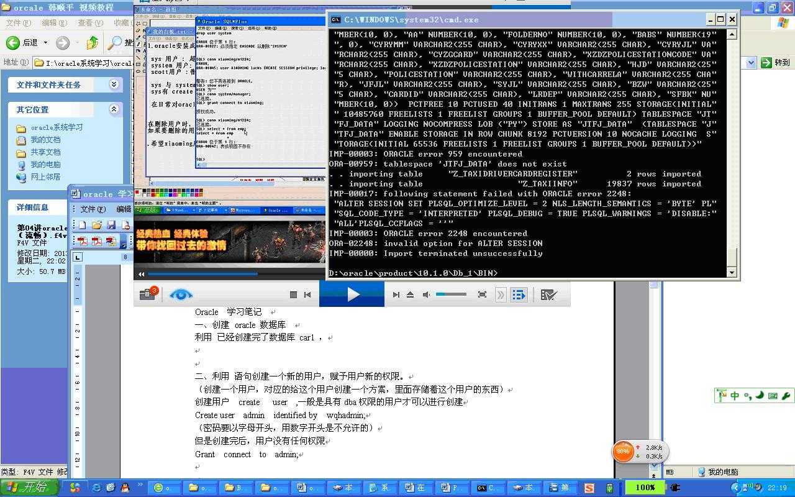The image size is (795, 497).
Task: Click the moon icon on input method bar
Action: [x=760, y=395]
